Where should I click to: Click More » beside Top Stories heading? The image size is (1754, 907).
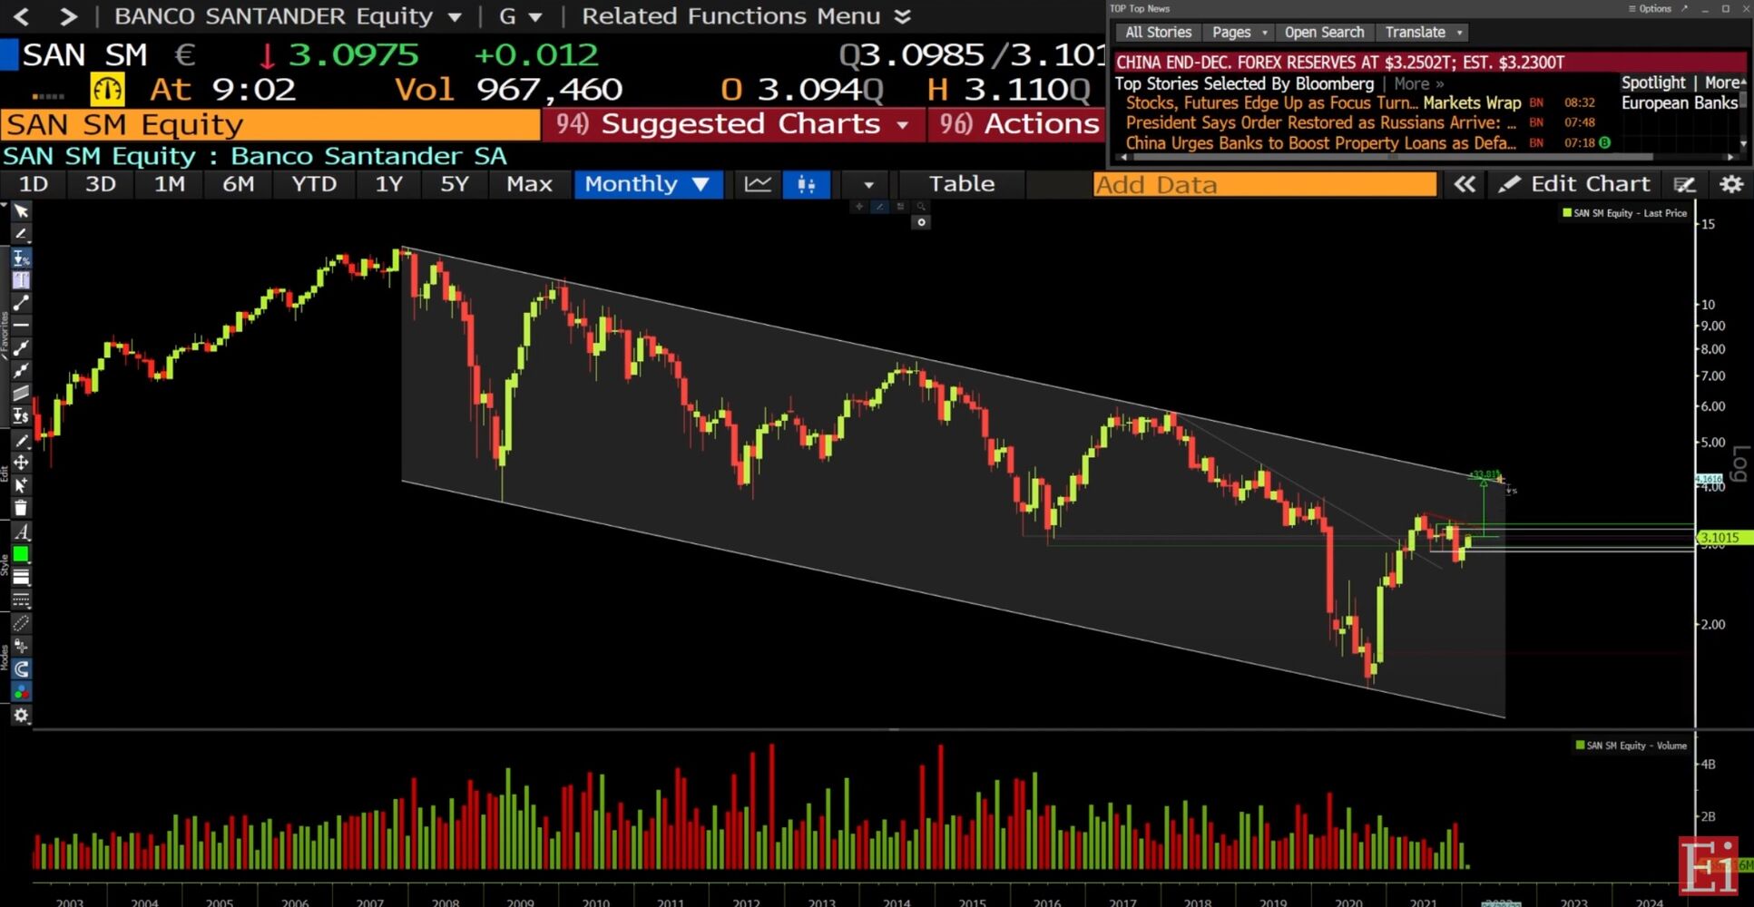1419,83
